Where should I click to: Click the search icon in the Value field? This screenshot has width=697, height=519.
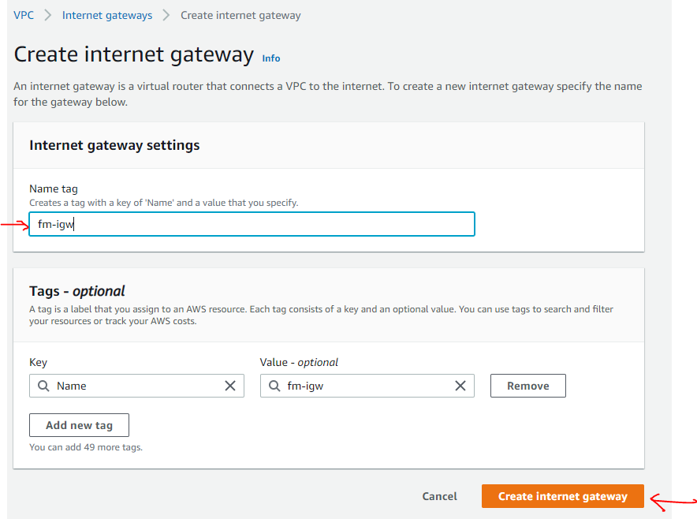(274, 386)
